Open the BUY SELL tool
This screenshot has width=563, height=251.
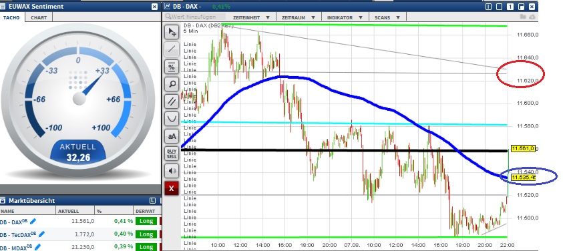pyautogui.click(x=172, y=154)
